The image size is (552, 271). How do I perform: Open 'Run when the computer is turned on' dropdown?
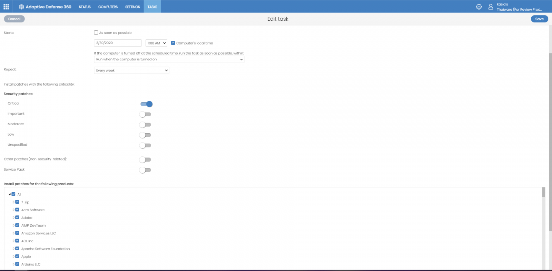(169, 59)
